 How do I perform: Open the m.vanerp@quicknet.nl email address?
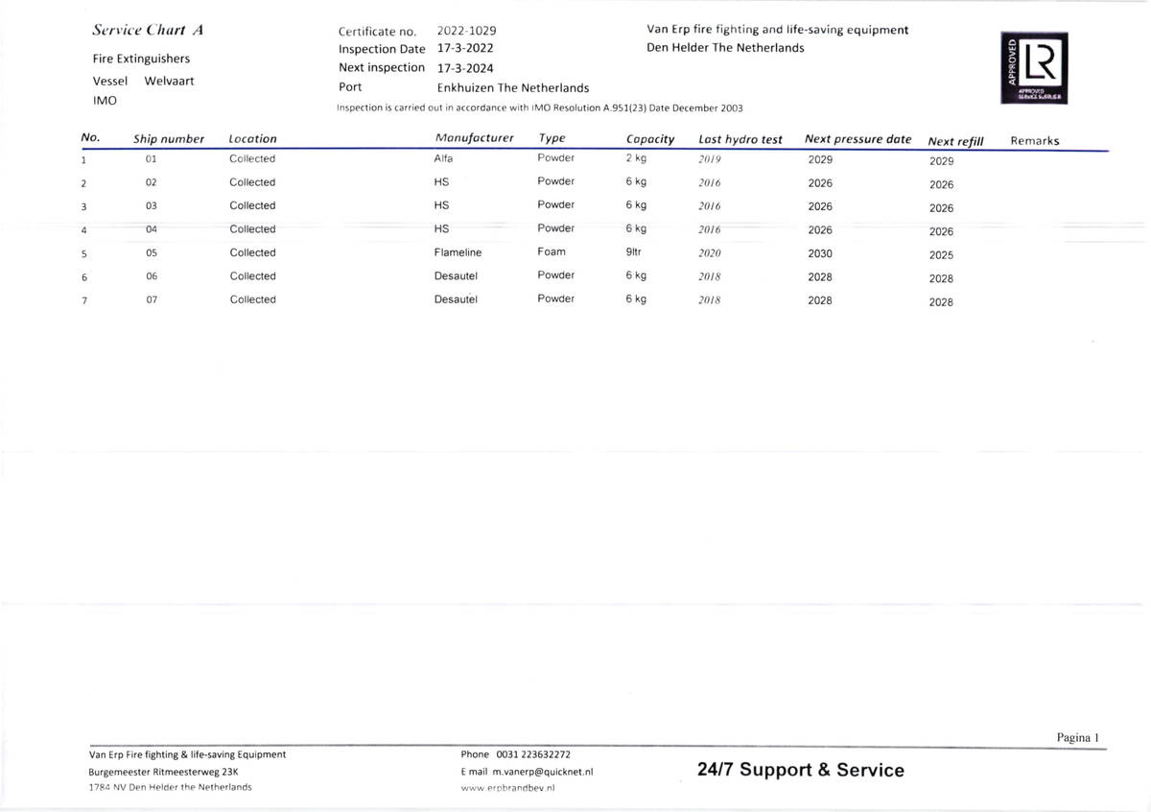[x=543, y=771]
